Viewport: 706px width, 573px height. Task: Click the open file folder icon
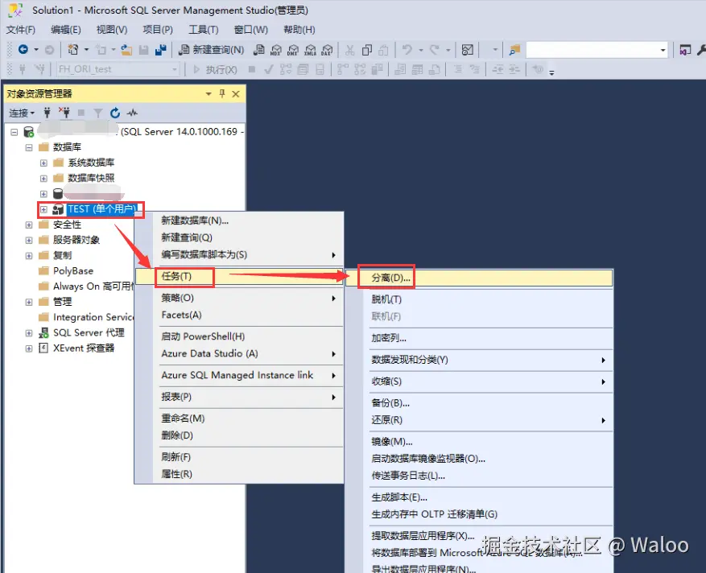tap(126, 50)
